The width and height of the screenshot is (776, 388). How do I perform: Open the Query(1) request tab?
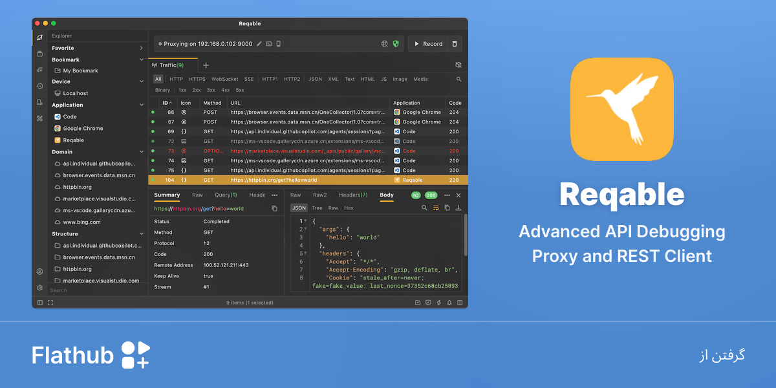(x=226, y=195)
